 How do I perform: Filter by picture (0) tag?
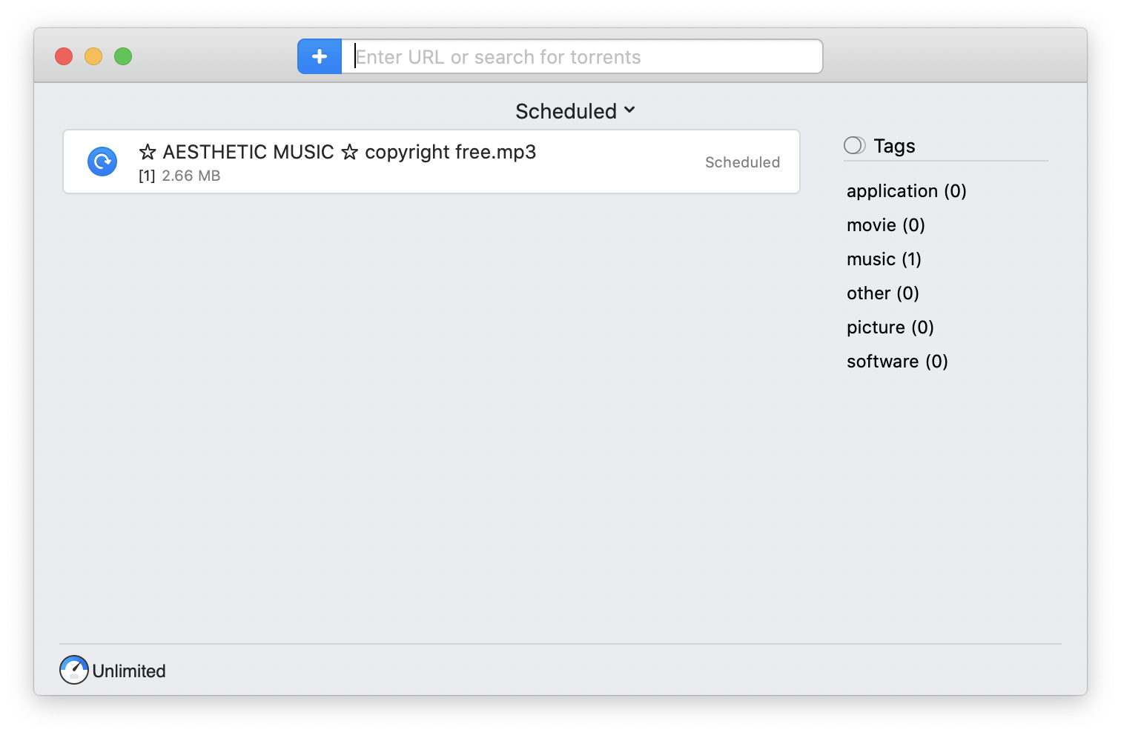pos(890,327)
